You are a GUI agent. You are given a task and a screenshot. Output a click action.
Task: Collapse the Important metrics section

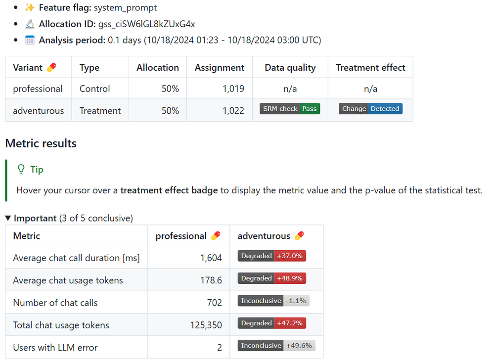8,218
